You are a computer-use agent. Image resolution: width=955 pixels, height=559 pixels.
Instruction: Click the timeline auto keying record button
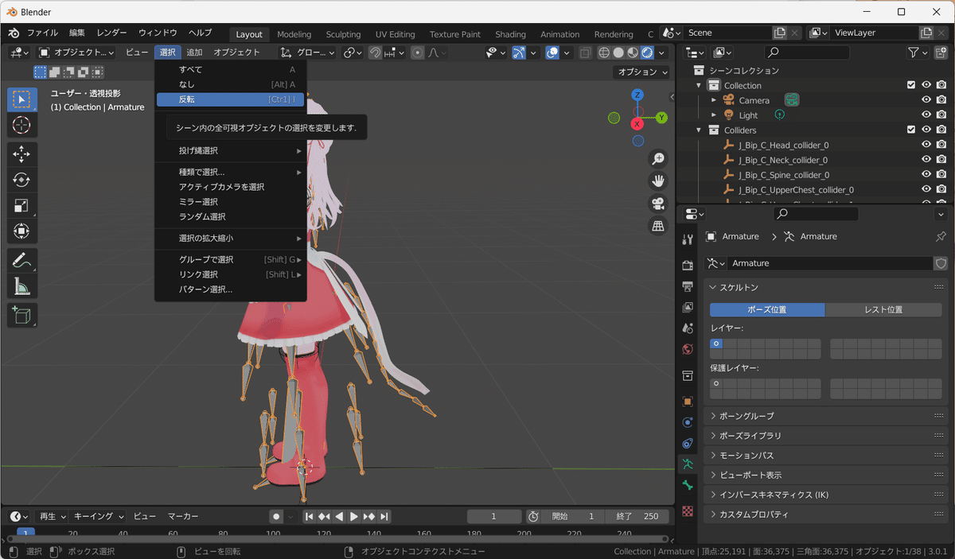point(276,516)
